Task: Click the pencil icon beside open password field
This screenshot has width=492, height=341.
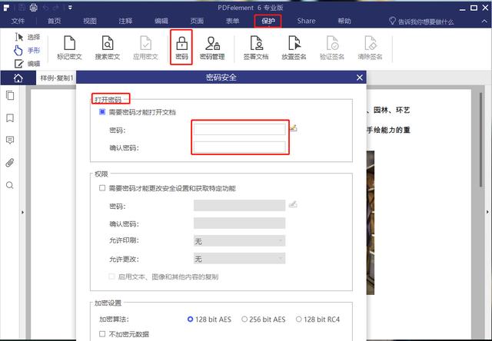Action: (293, 127)
